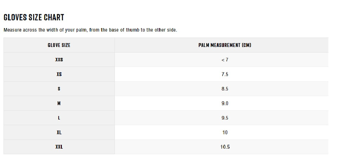Select the Palm Measurement (CM) column header
Viewport: 341px width, 163px height.
(225, 45)
